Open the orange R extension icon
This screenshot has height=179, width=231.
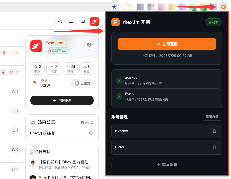click(223, 7)
